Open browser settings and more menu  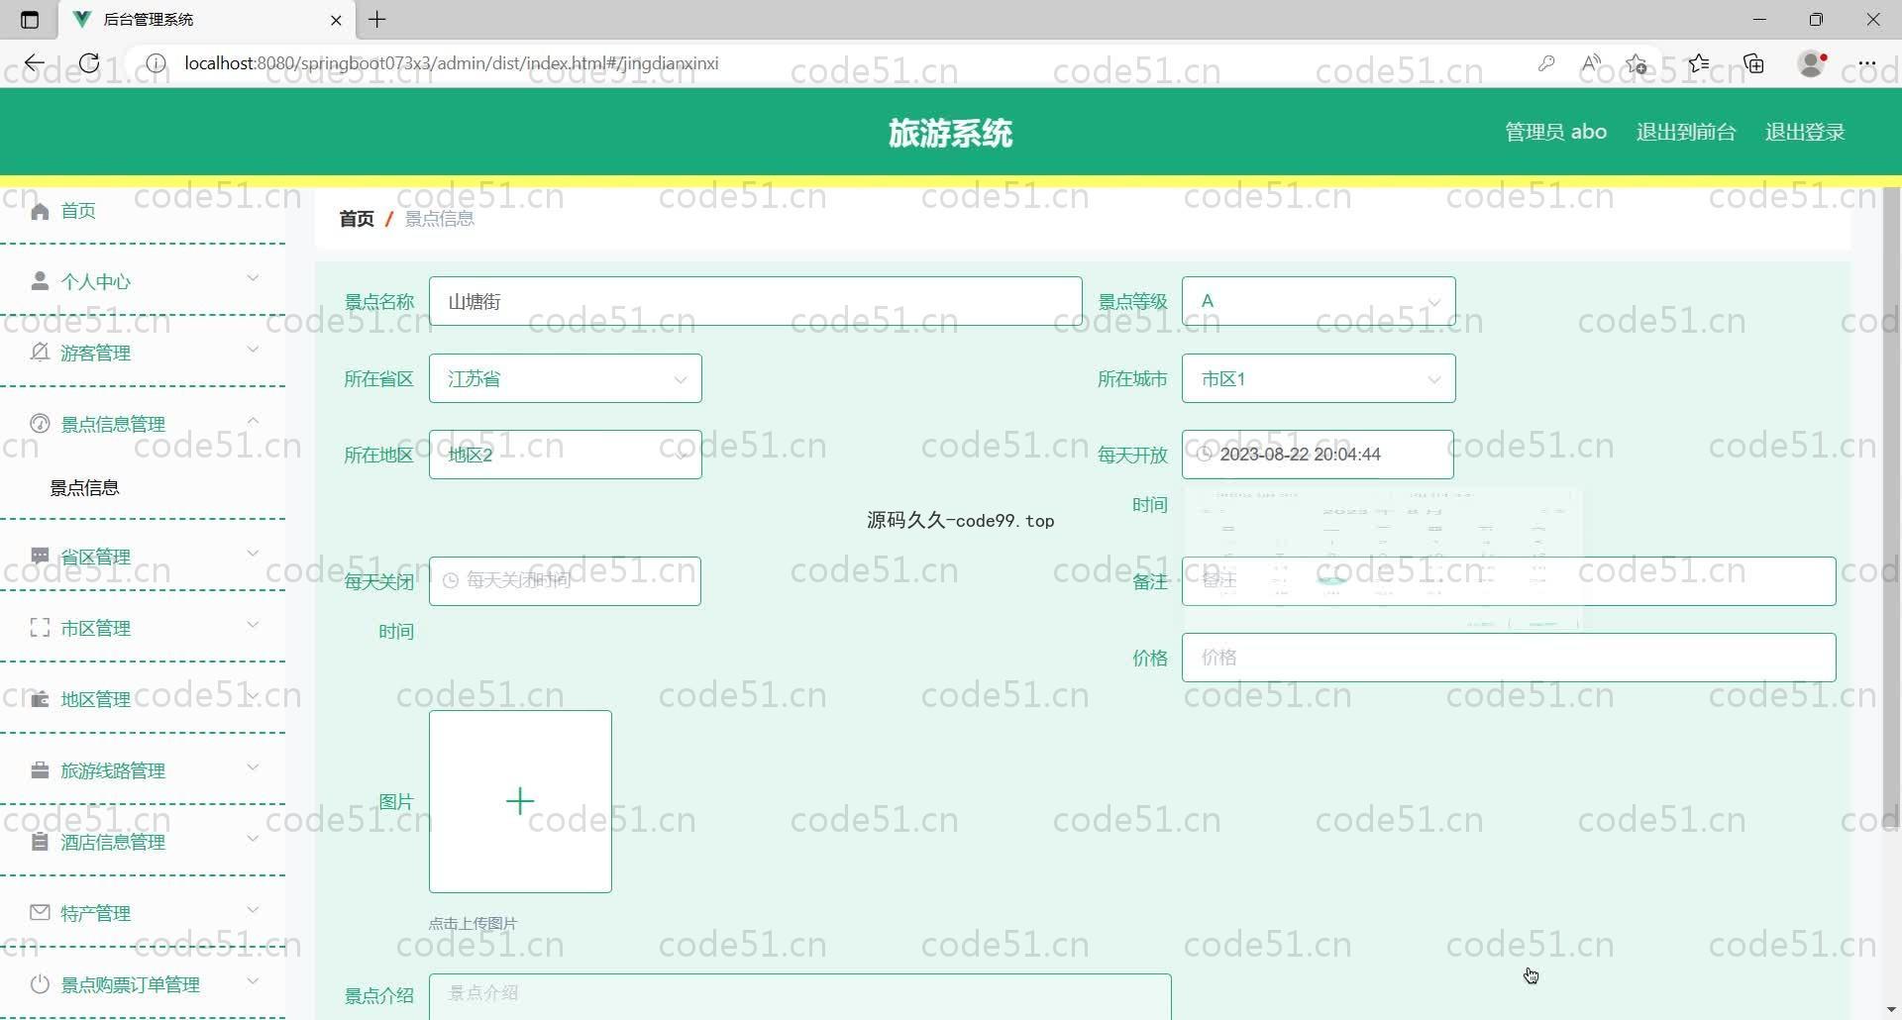1867,63
